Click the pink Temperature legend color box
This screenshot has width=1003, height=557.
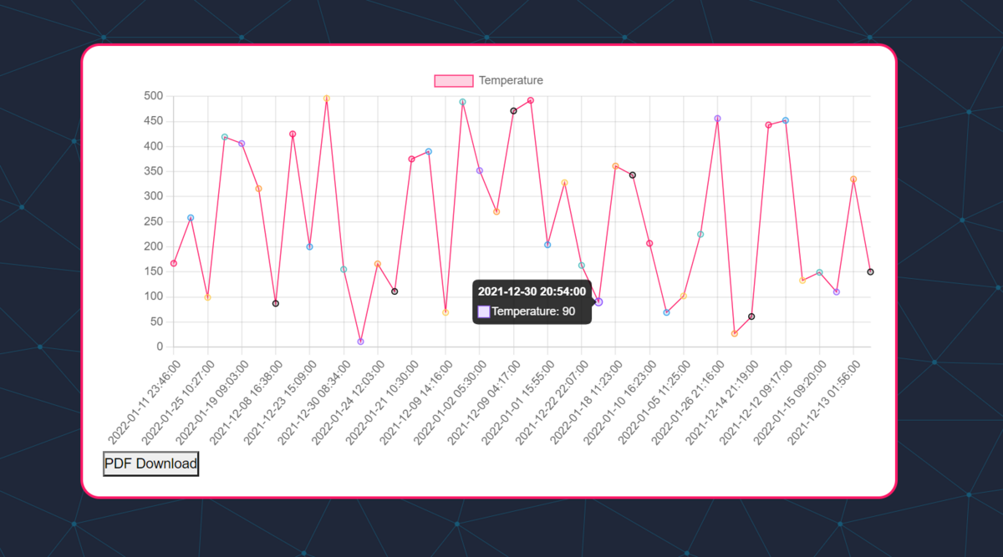pyautogui.click(x=454, y=80)
